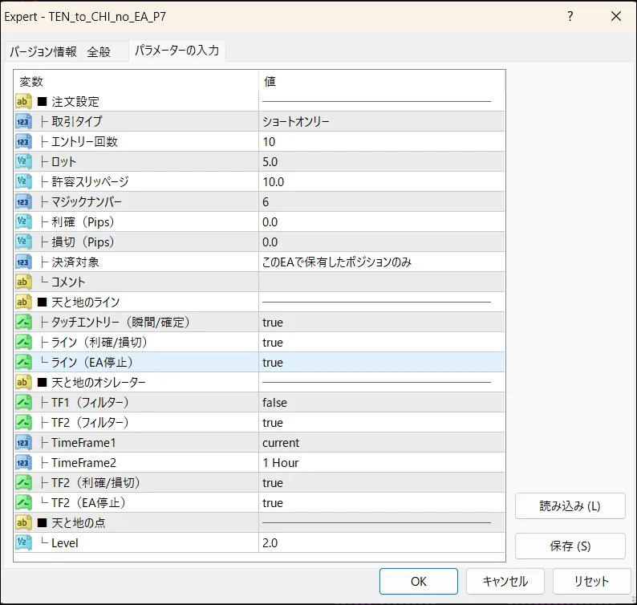Click the リセット button
Screen dimensions: 637x605
[591, 582]
